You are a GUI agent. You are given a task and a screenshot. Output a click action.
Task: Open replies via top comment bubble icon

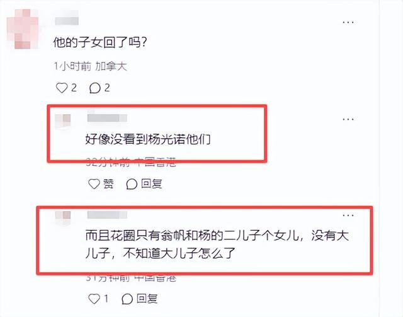(95, 88)
